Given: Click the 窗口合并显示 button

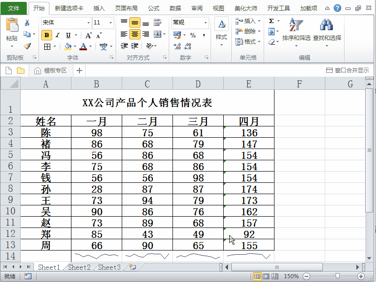Looking at the screenshot, I should 347,70.
